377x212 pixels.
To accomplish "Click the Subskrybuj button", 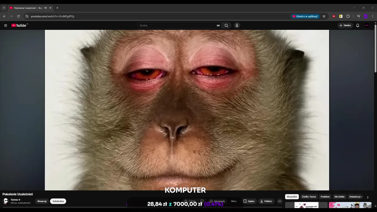I will 58,201.
